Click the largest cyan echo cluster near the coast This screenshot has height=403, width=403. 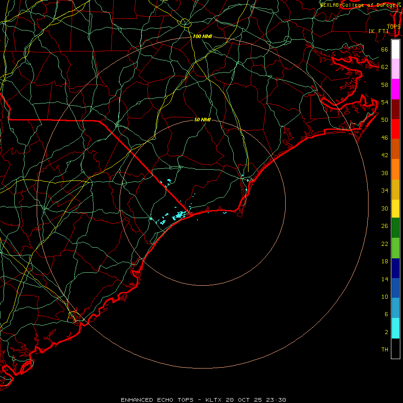click(x=180, y=215)
